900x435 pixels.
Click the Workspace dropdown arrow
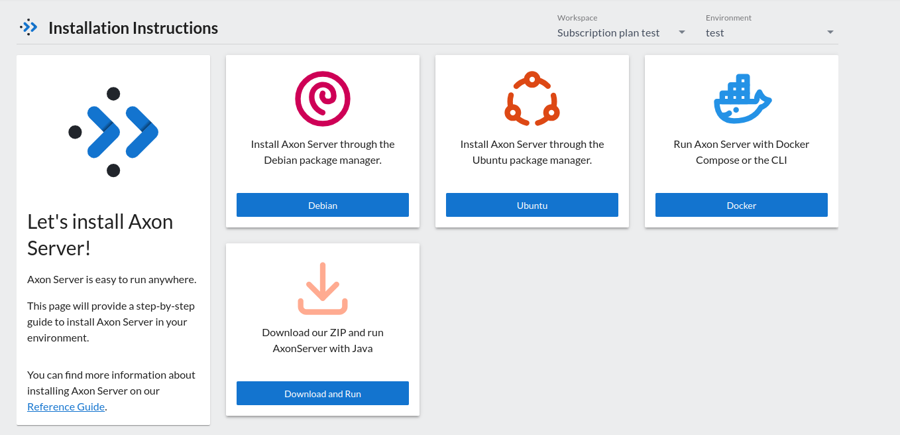(x=681, y=32)
